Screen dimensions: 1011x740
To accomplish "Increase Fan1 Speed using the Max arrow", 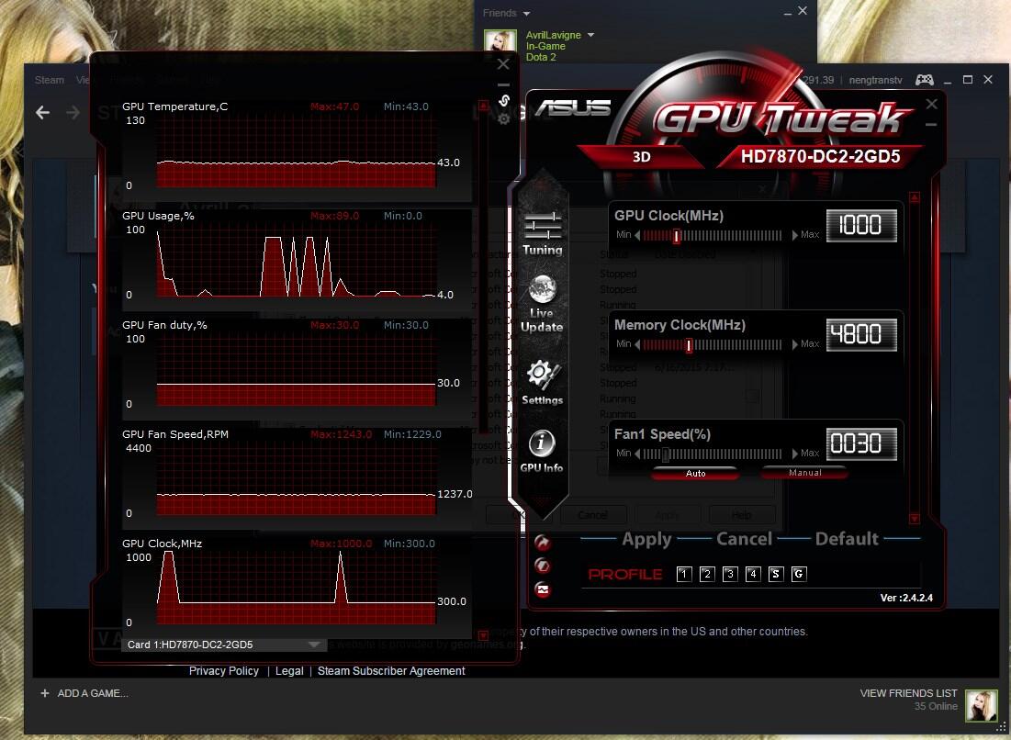I will (x=795, y=454).
